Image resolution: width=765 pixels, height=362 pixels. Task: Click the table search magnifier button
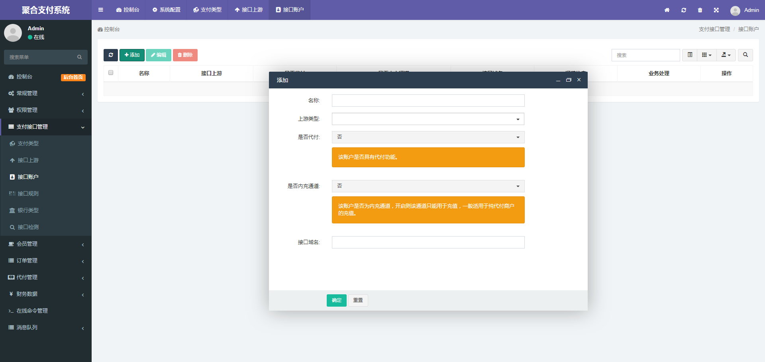745,55
